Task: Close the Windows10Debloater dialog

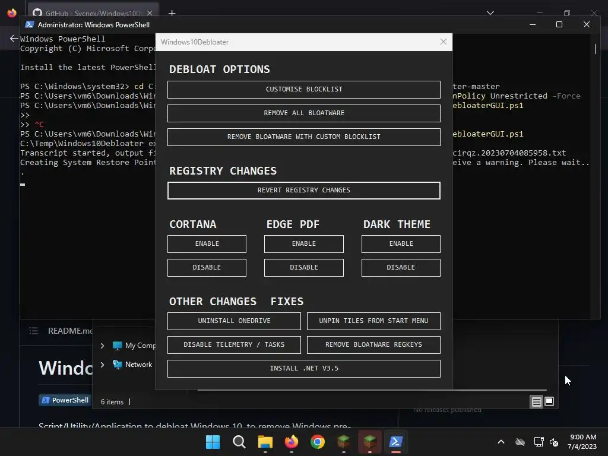Action: [x=443, y=42]
